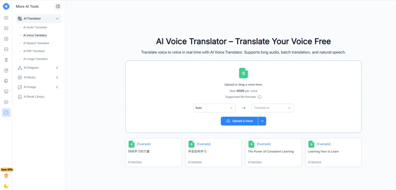Open the Translate to language dropdown
Viewport: 396px width, 190px height.
point(273,108)
